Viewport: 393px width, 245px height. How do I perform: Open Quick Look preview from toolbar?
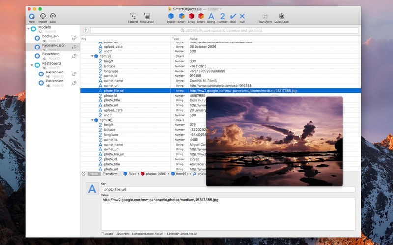click(281, 18)
